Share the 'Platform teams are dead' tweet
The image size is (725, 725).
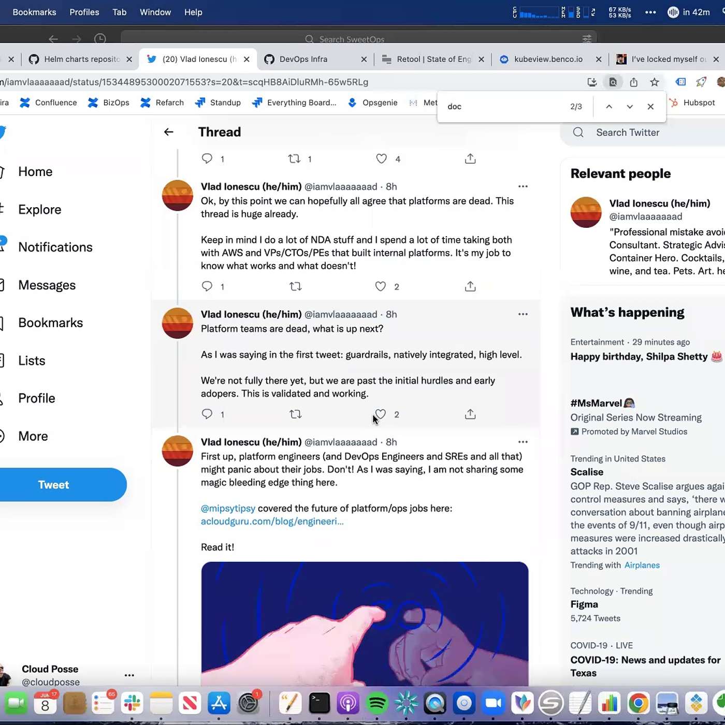coord(470,414)
